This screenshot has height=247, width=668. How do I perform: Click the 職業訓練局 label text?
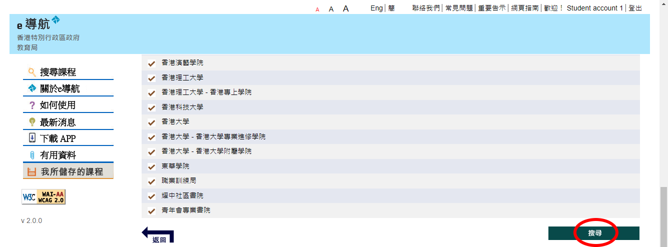(179, 180)
